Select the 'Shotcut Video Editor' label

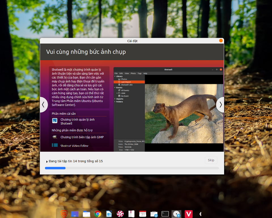(75, 146)
